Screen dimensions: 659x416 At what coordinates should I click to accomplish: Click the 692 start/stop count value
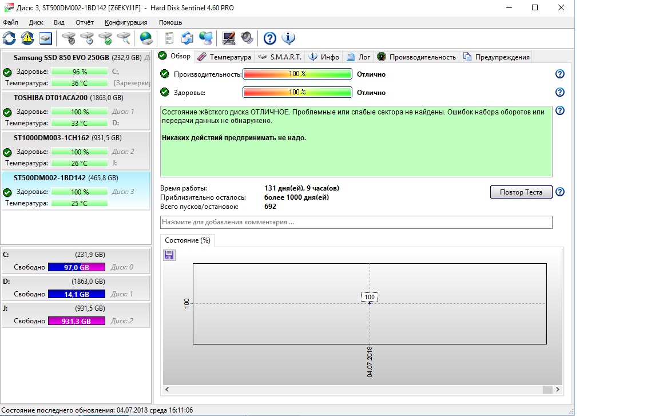[270, 207]
